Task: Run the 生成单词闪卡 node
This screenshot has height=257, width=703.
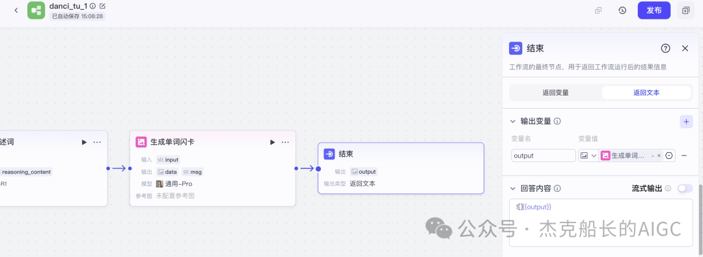Action: coord(272,142)
